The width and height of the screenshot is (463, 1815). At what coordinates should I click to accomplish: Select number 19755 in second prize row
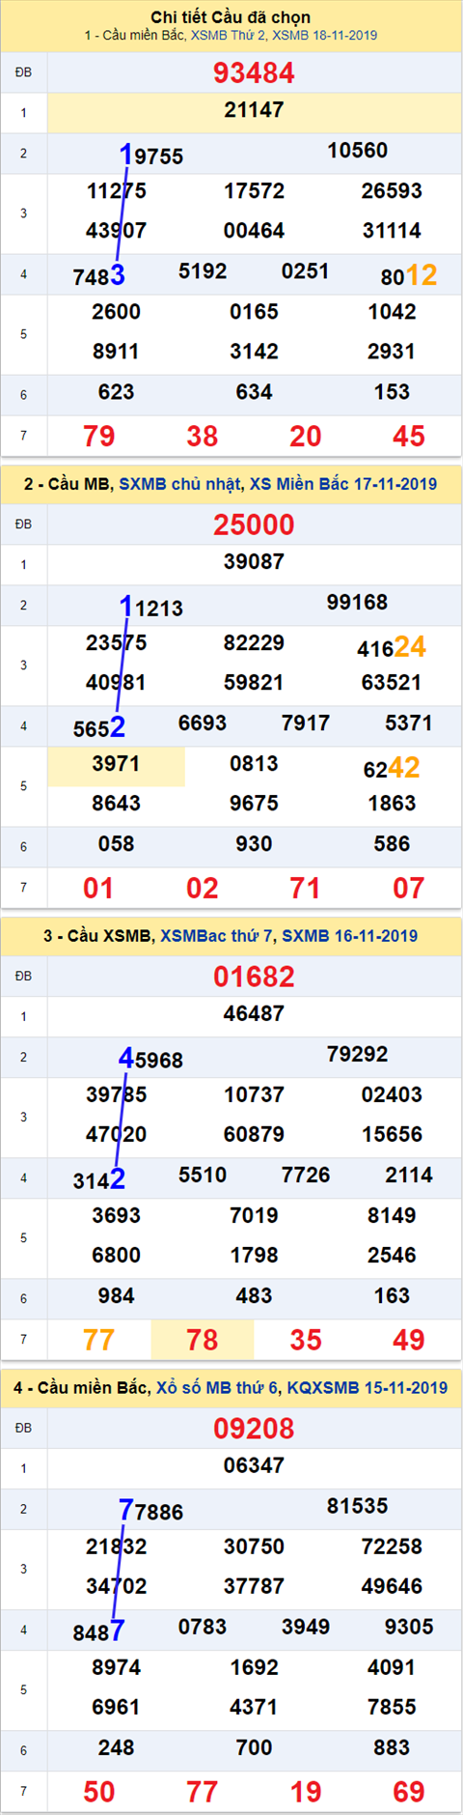[151, 156]
